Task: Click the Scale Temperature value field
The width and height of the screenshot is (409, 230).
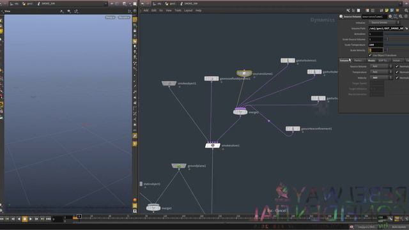Action: tap(376, 45)
